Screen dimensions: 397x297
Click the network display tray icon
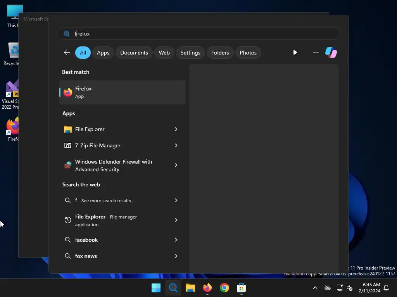340,288
